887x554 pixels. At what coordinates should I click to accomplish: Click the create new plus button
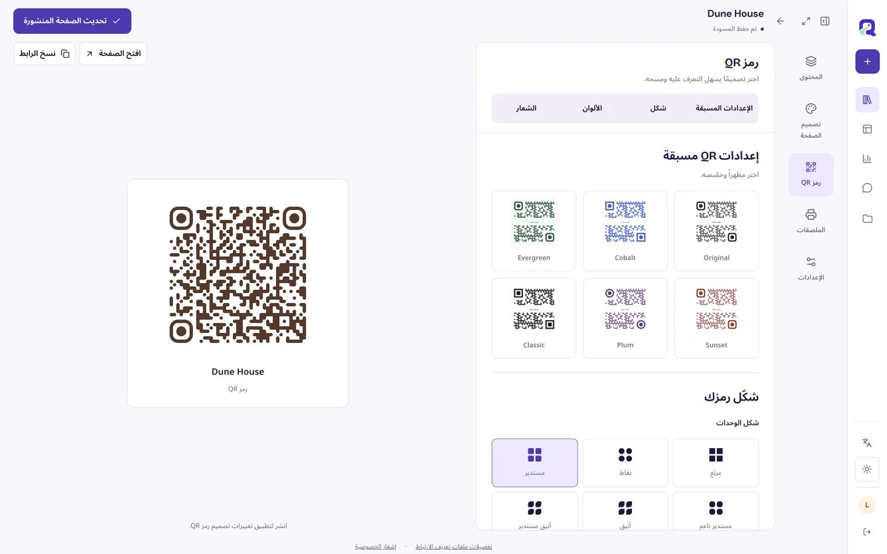[x=867, y=62]
